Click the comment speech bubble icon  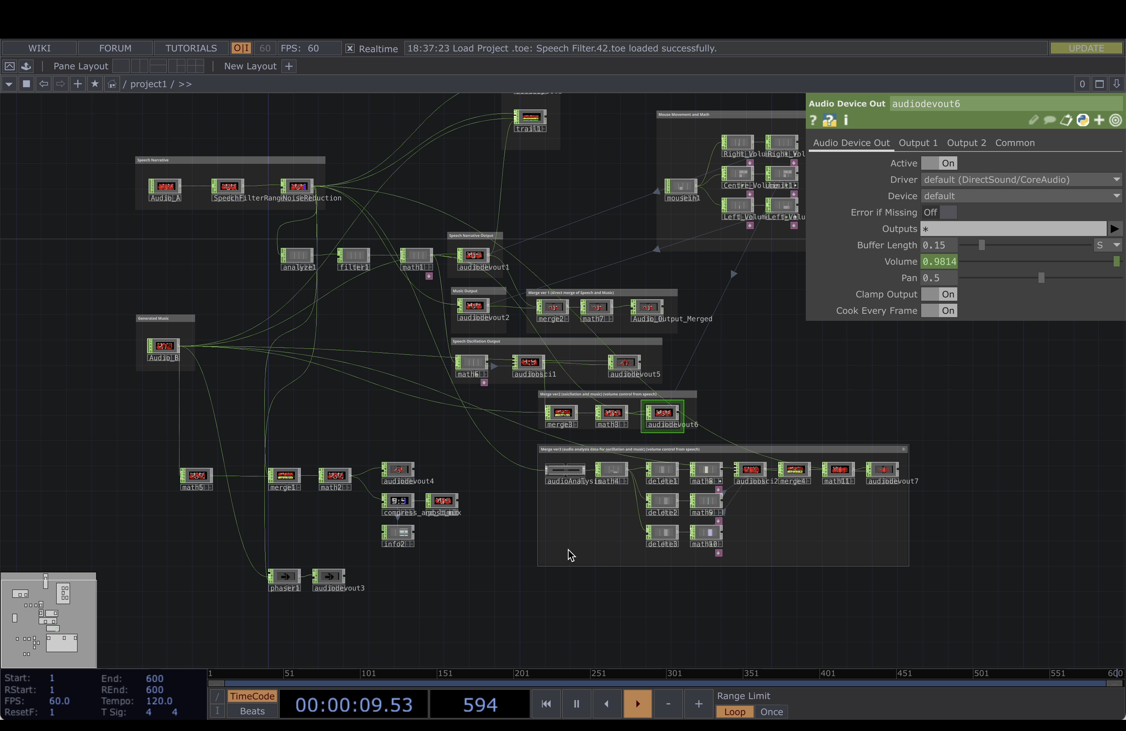coord(1049,121)
